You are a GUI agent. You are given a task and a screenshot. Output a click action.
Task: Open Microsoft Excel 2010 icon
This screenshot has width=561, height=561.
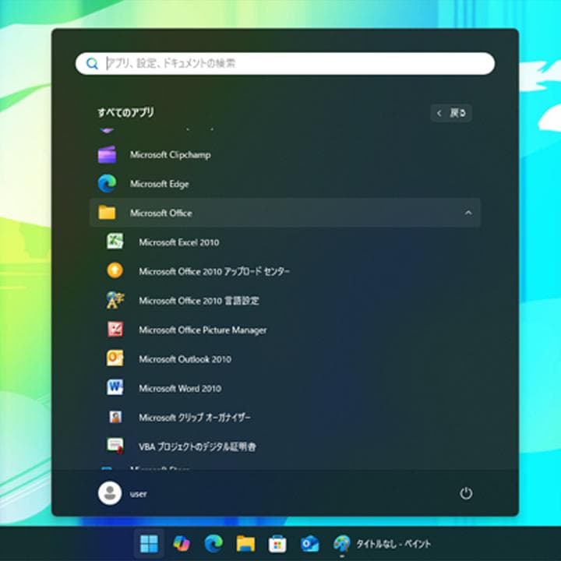click(x=115, y=242)
